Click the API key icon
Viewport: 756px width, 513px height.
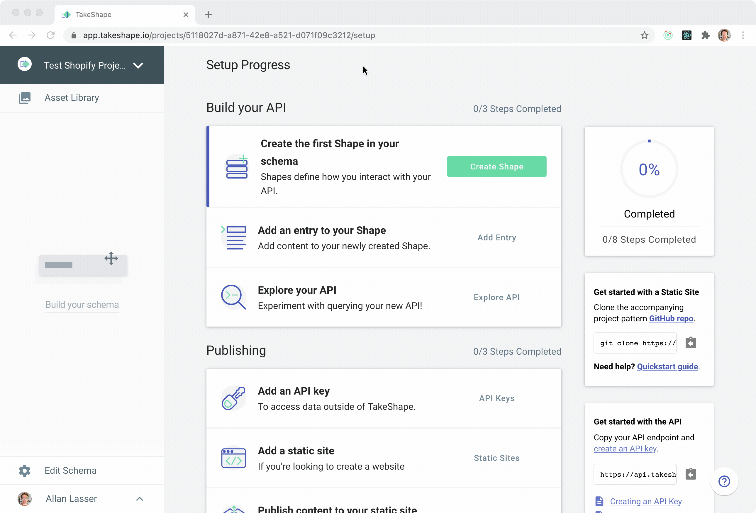click(x=233, y=398)
